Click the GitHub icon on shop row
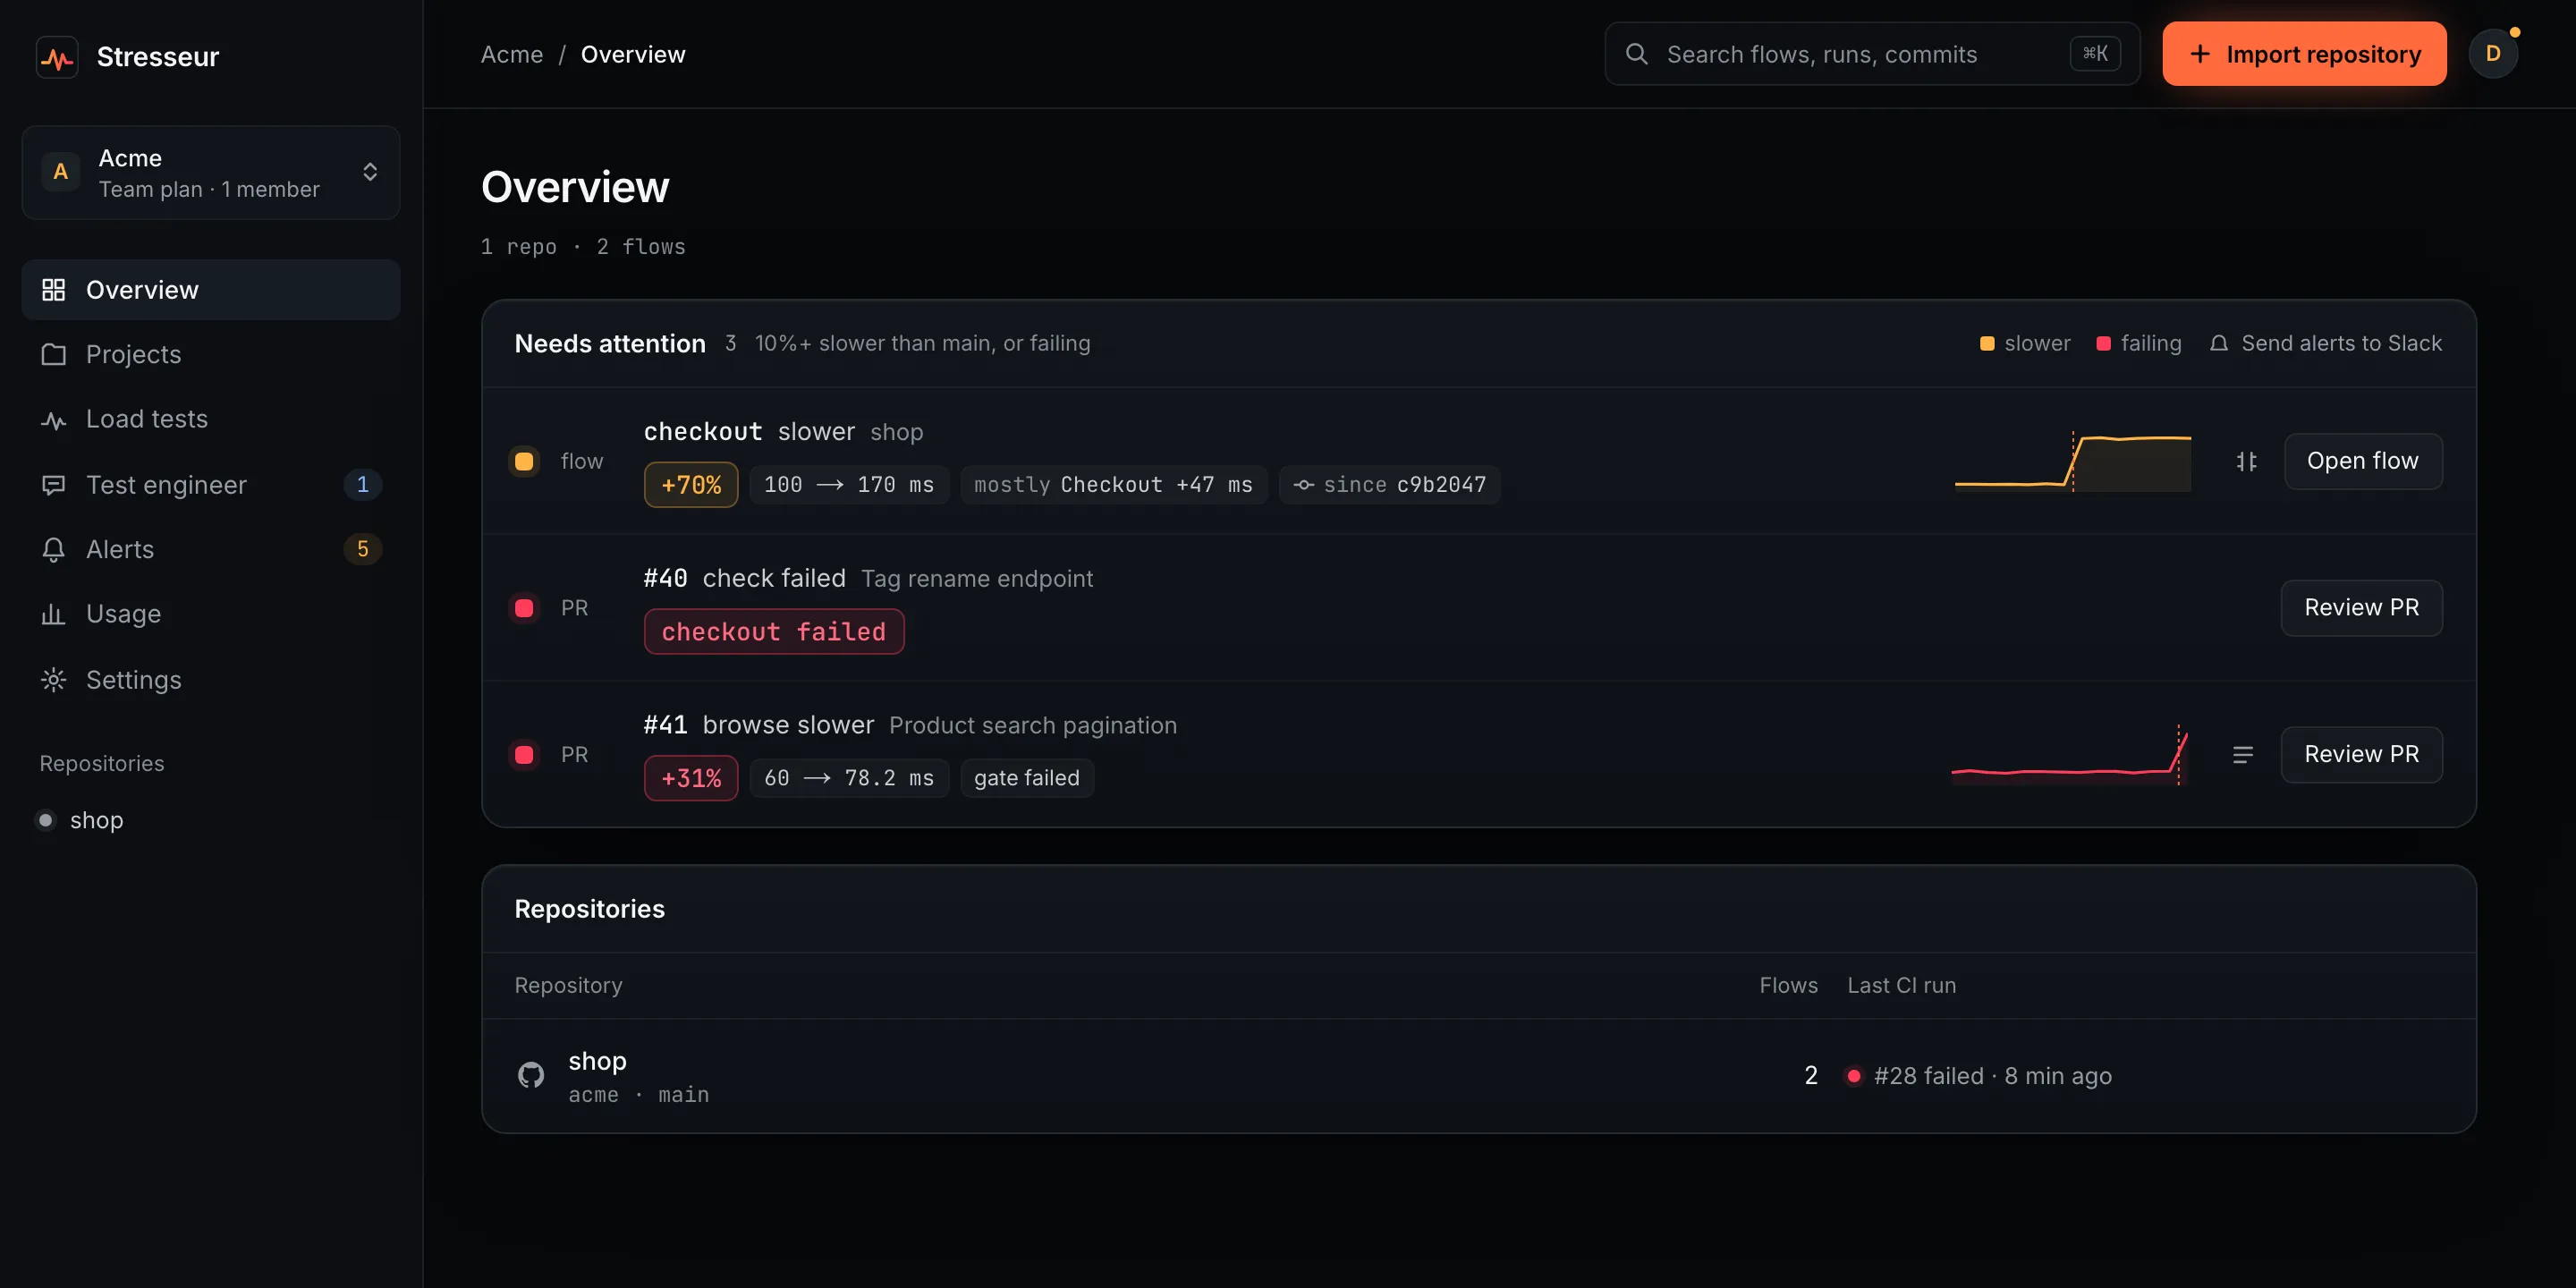 pyautogui.click(x=531, y=1075)
